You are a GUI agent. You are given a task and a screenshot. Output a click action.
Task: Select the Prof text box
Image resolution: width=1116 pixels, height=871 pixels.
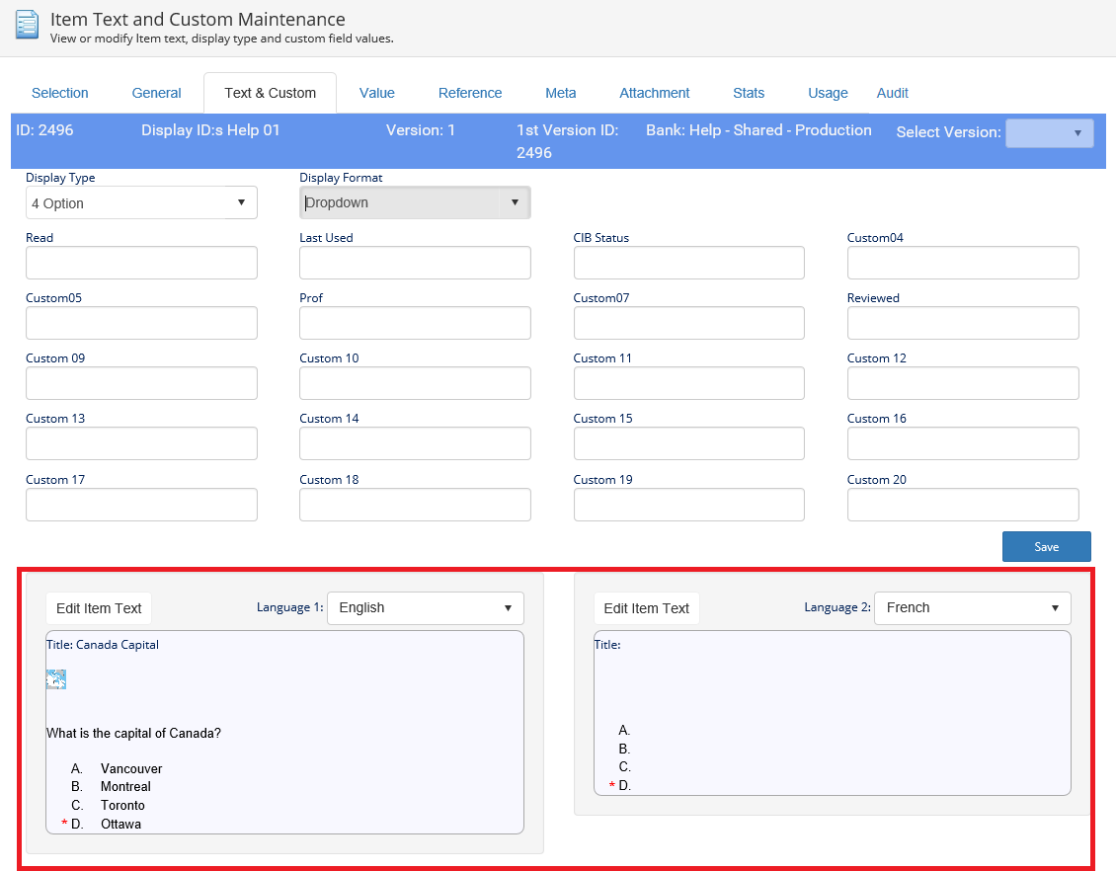[415, 323]
